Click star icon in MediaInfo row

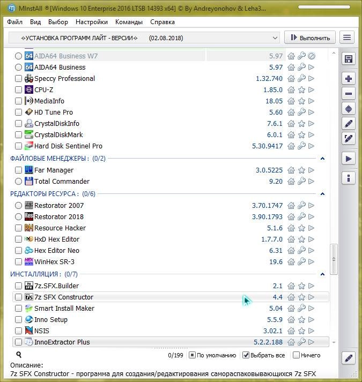click(301, 101)
